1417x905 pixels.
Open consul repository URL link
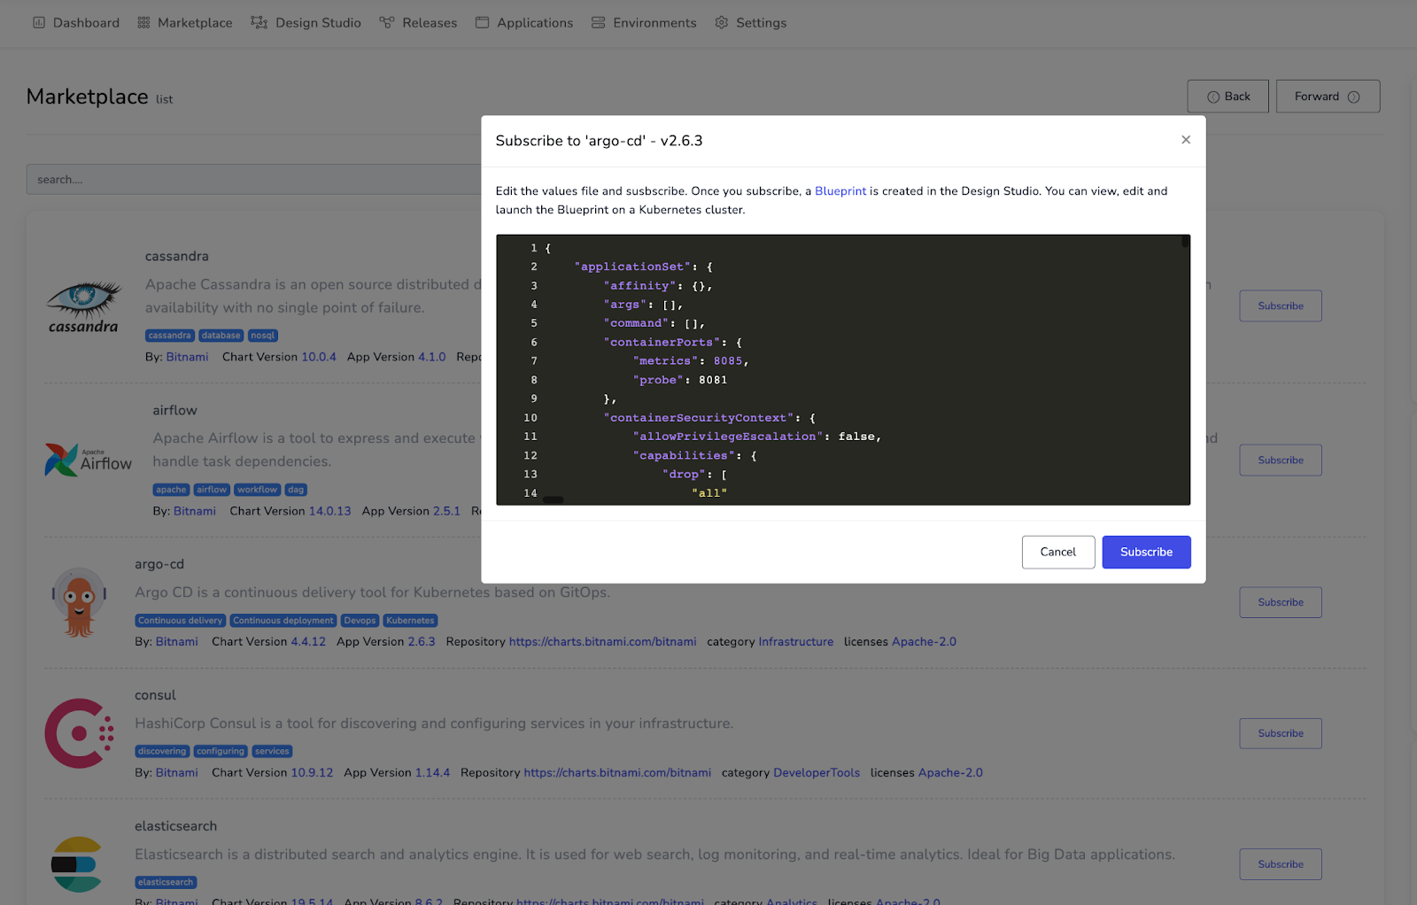(617, 773)
